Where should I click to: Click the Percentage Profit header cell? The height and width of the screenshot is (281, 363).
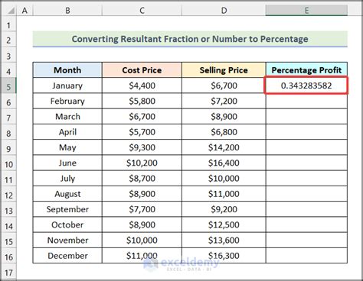pyautogui.click(x=306, y=70)
